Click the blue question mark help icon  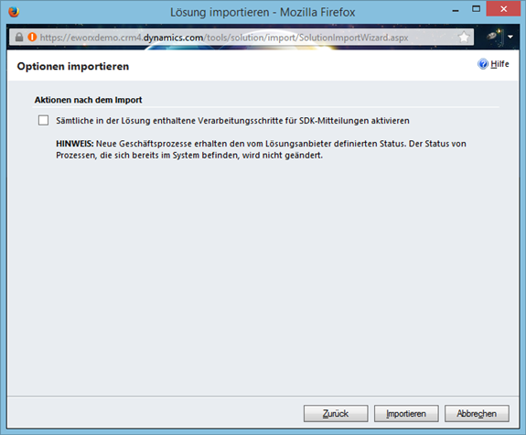click(x=483, y=64)
